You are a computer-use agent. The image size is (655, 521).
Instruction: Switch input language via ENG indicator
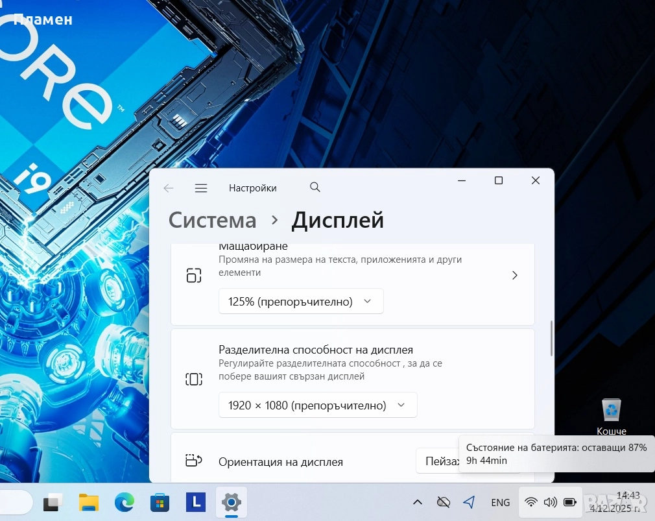500,502
